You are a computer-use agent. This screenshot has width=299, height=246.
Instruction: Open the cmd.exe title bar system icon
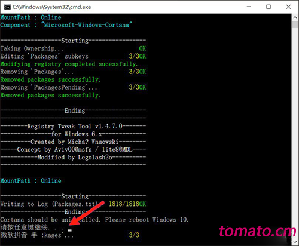(7, 7)
